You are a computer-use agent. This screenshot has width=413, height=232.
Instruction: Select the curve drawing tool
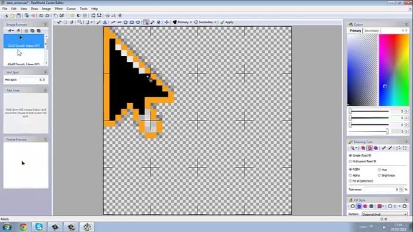tap(119, 23)
